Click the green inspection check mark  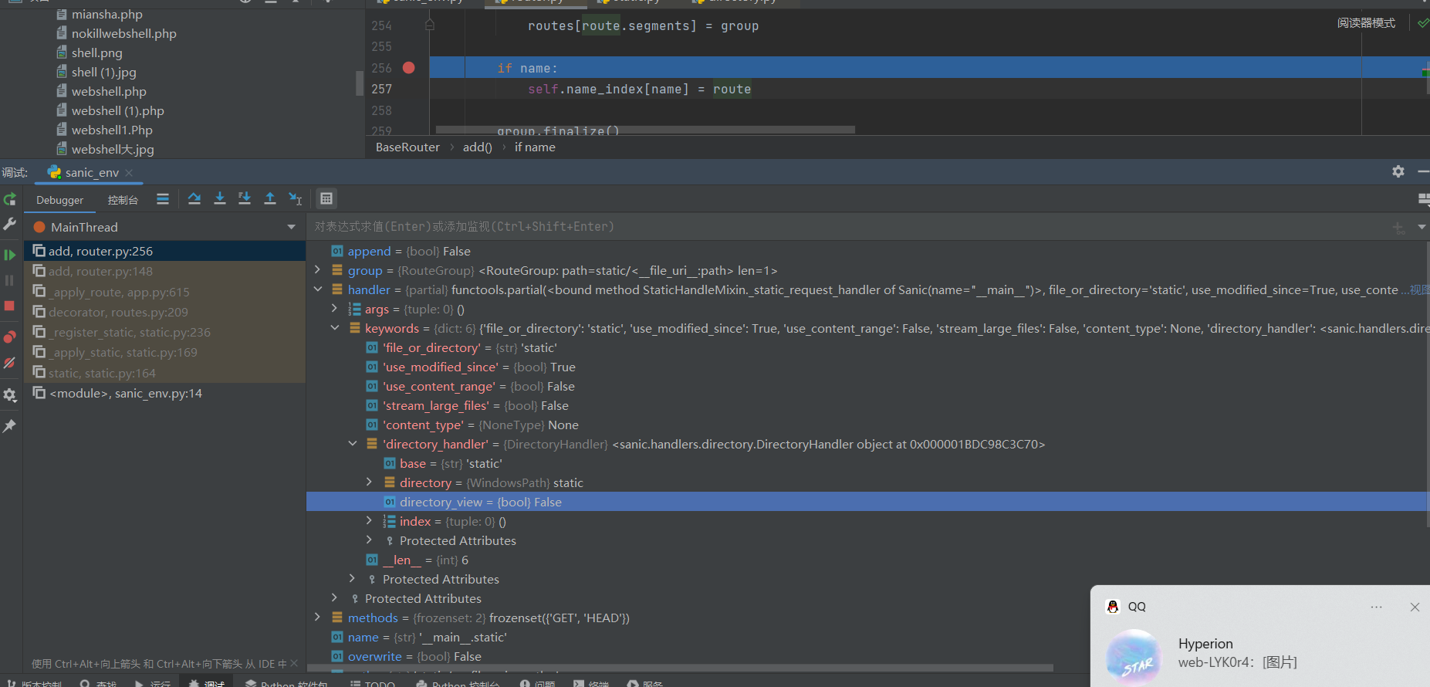pyautogui.click(x=1423, y=23)
